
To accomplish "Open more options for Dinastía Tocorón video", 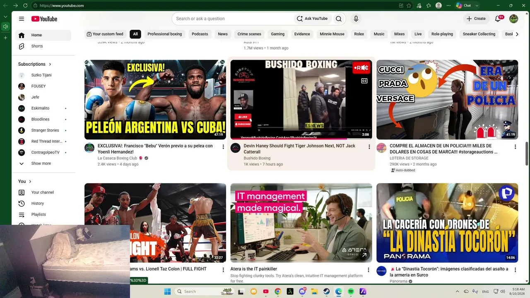I will tap(515, 270).
